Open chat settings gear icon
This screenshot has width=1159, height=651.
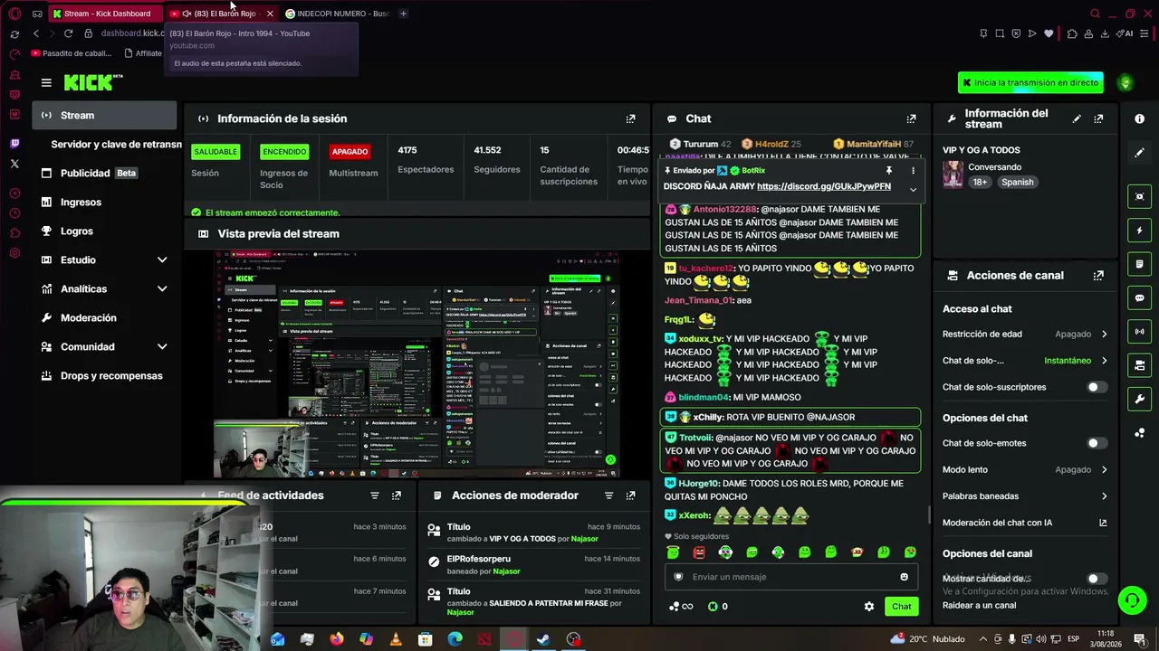[869, 607]
